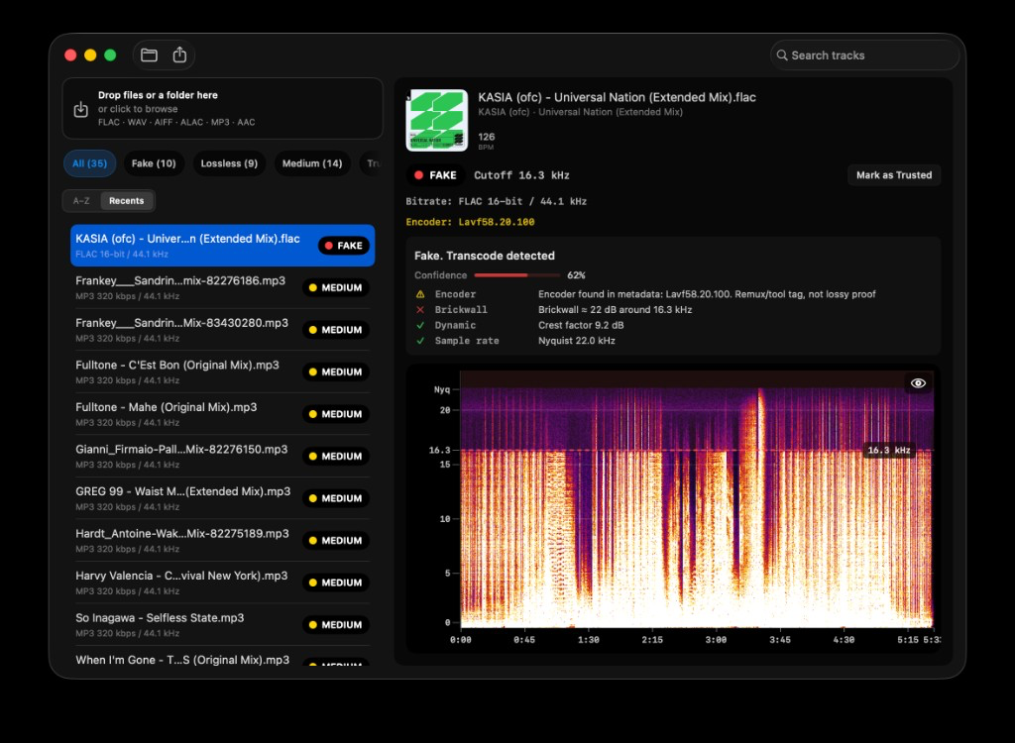This screenshot has width=1015, height=743.
Task: Click MEDIUM badge on Harvy Valencia row
Action: [336, 583]
